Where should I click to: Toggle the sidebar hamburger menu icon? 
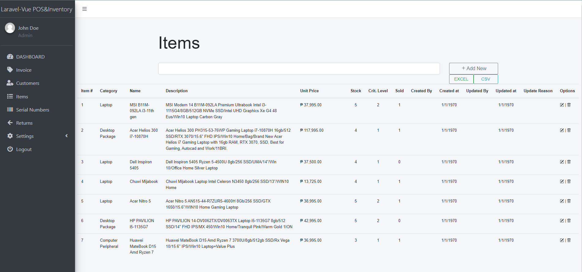pos(84,9)
